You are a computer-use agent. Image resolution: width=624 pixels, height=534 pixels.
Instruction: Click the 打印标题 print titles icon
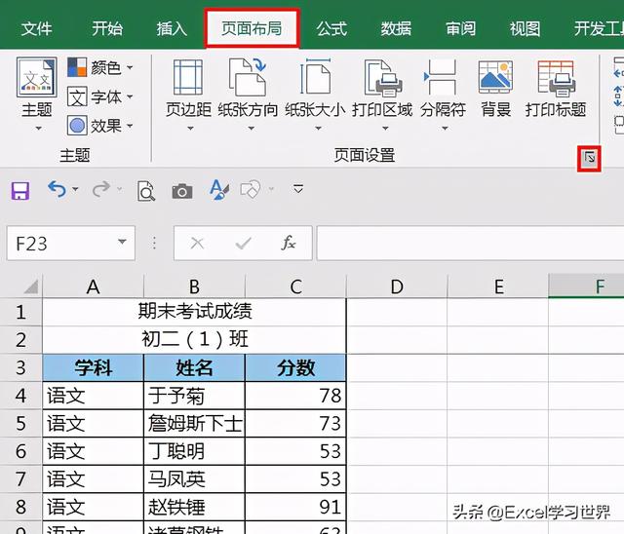(556, 78)
